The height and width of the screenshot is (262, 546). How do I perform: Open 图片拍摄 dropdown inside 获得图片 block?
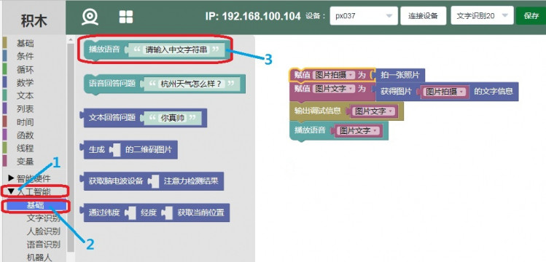click(x=445, y=92)
